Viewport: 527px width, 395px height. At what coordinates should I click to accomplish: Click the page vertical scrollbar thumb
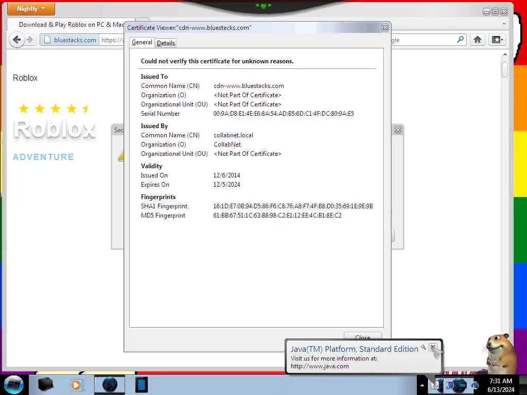click(504, 69)
